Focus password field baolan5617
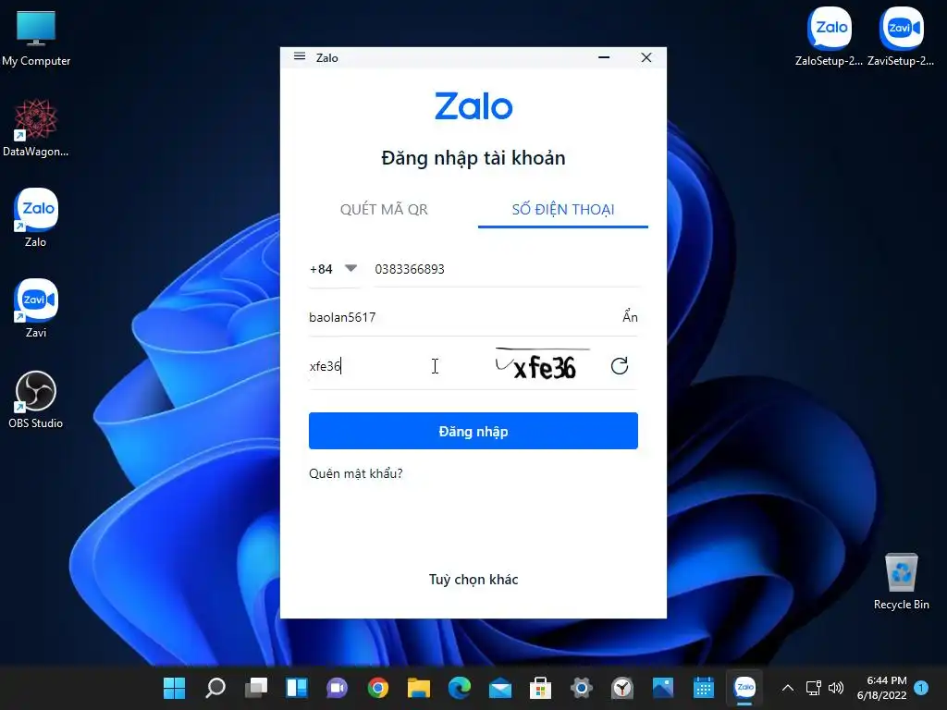The width and height of the screenshot is (947, 710). tap(462, 317)
